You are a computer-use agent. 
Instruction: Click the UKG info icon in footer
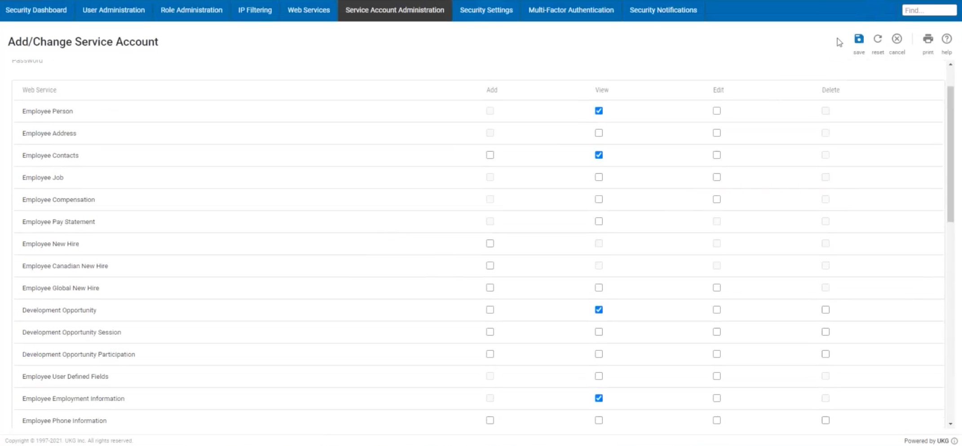(955, 441)
